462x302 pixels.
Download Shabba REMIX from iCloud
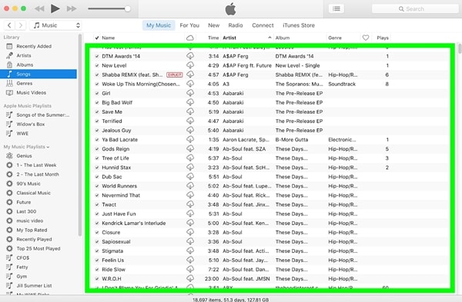[190, 75]
